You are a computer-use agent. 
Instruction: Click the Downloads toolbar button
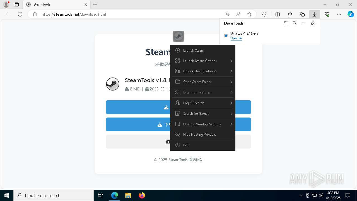point(315,14)
